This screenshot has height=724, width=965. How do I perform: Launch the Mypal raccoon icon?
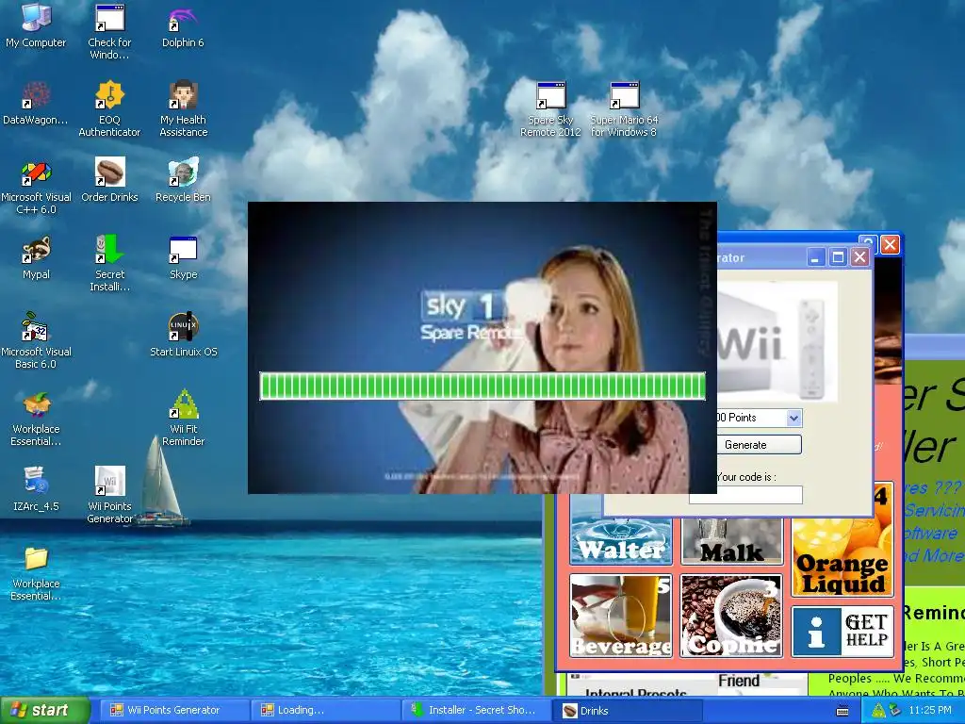[37, 257]
